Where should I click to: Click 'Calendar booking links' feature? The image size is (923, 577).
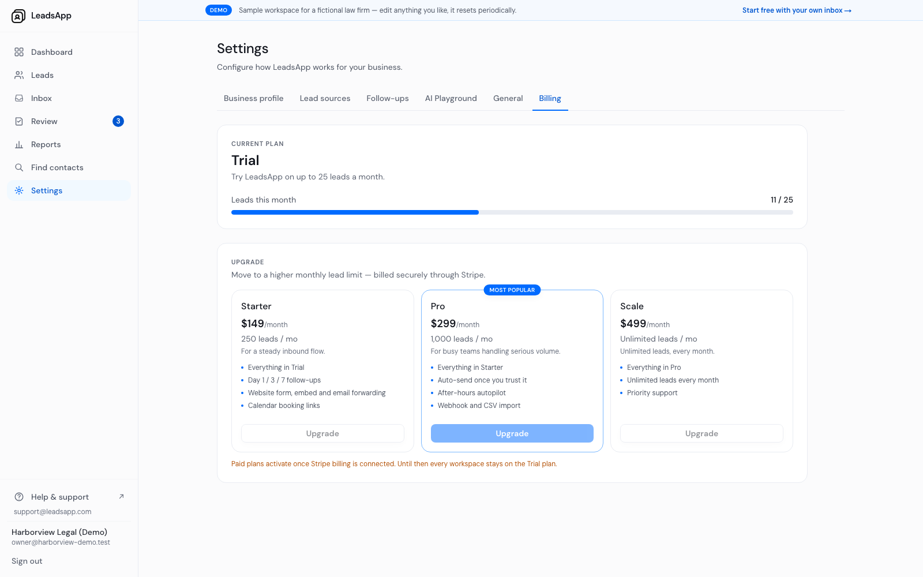tap(284, 406)
